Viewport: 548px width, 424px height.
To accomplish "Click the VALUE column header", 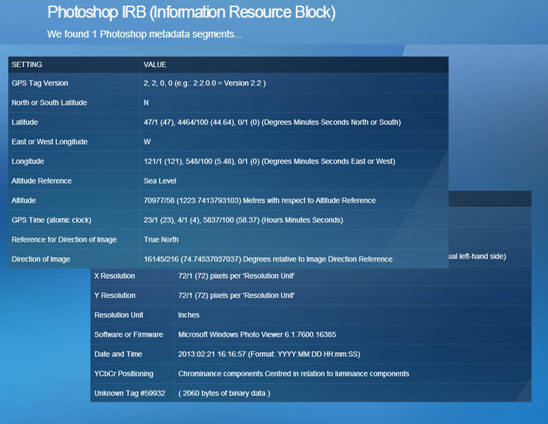I will click(x=155, y=64).
